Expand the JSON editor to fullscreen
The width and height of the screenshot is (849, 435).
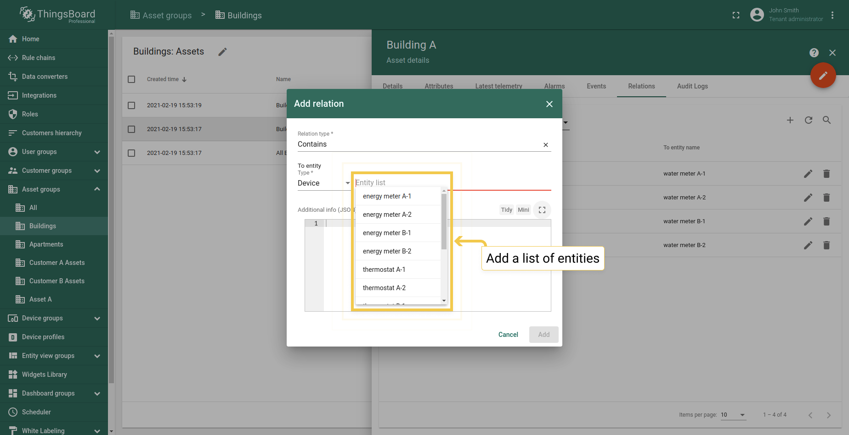click(x=542, y=210)
